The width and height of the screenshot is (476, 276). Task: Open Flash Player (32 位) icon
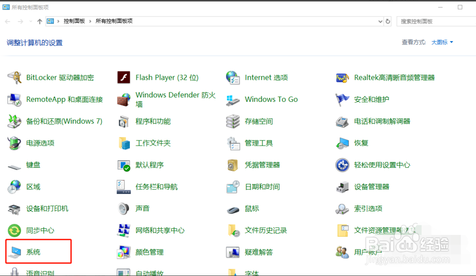pyautogui.click(x=124, y=77)
